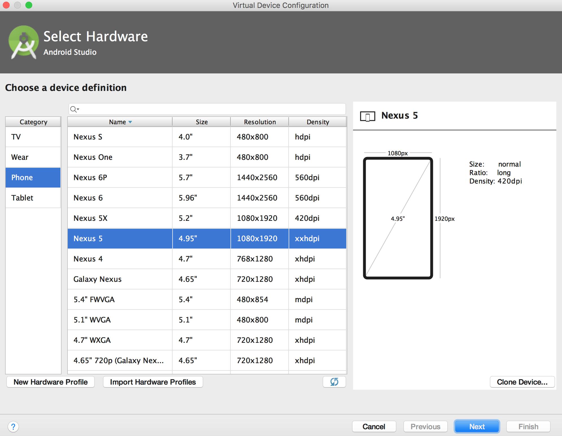Toggle sort arrow on Name column
Screen dimensions: 562x436
(130, 122)
